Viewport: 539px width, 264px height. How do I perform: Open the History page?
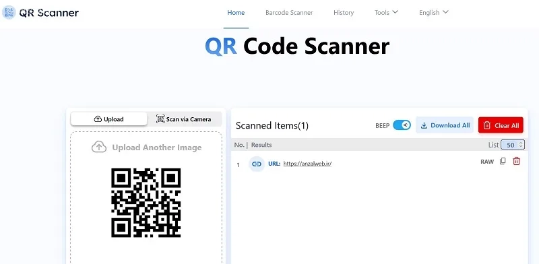[x=344, y=13]
